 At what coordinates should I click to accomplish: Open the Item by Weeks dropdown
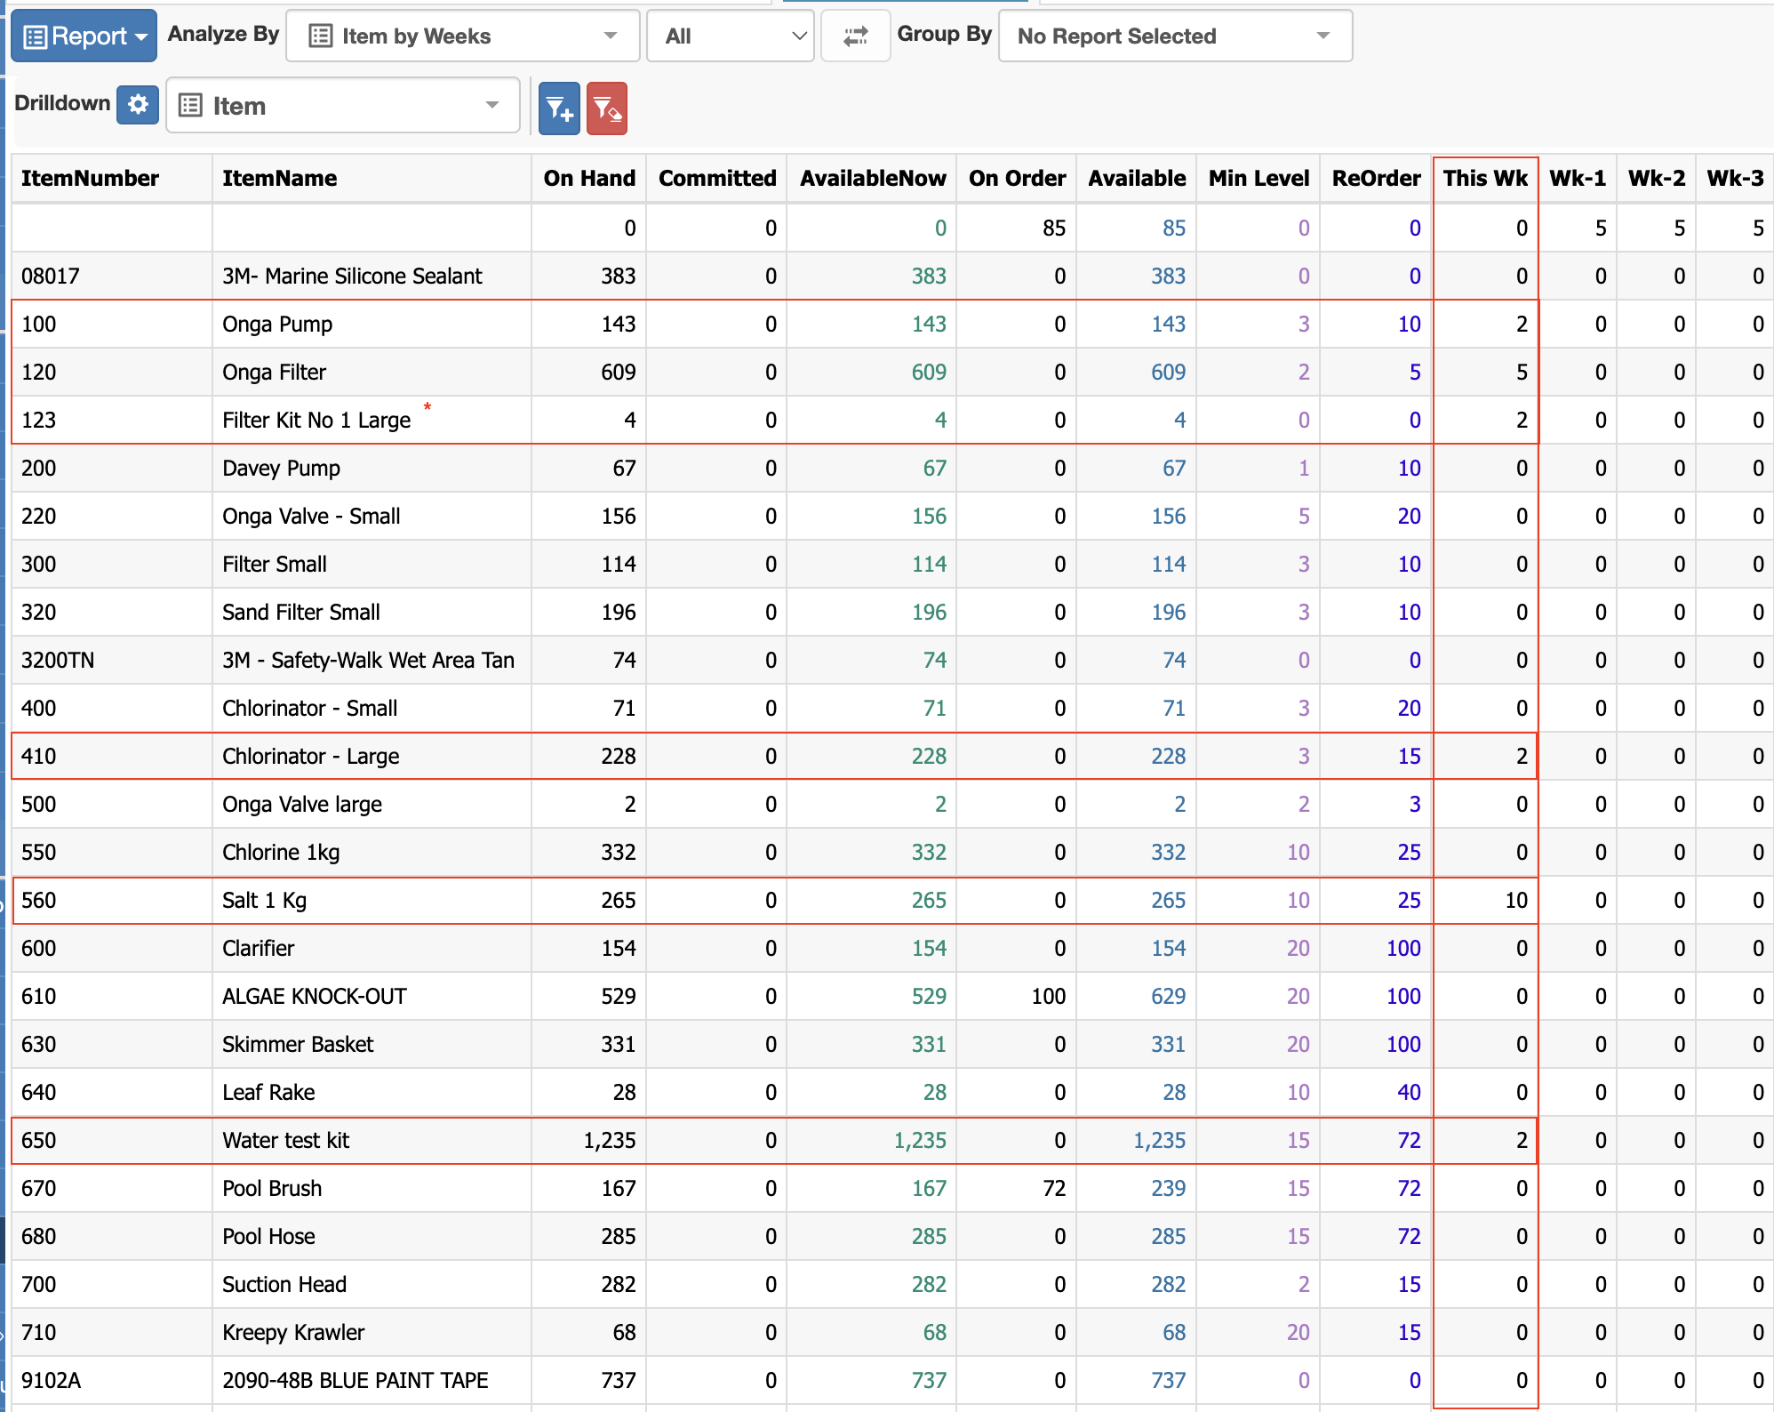(463, 36)
